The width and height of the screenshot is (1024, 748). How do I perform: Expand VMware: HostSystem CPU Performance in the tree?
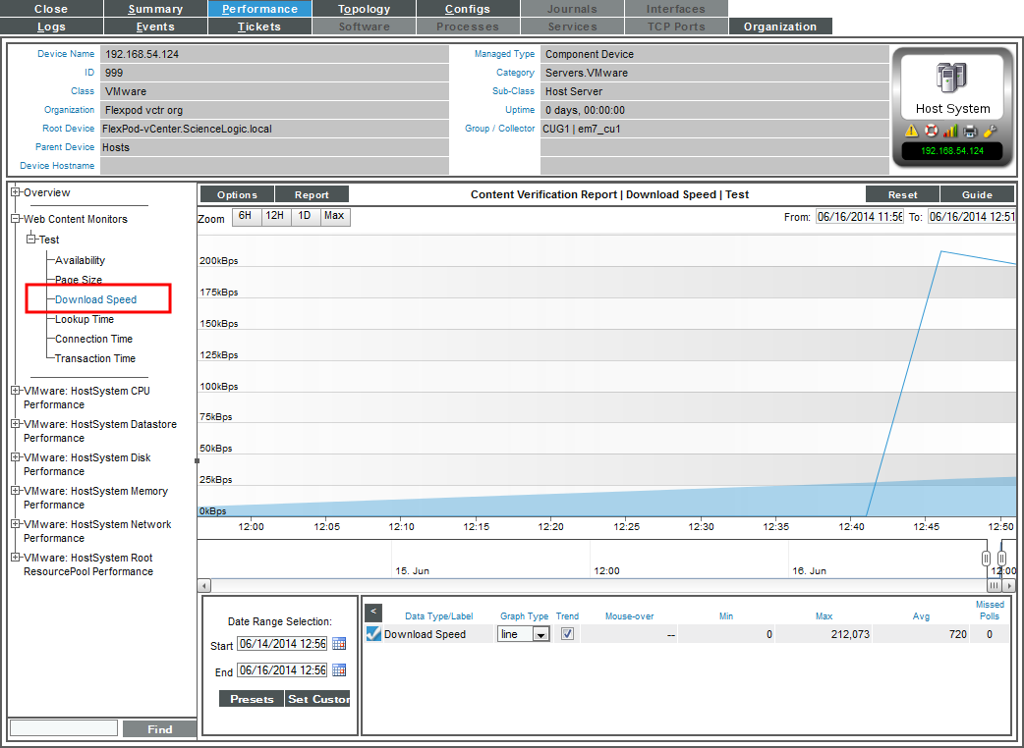15,391
